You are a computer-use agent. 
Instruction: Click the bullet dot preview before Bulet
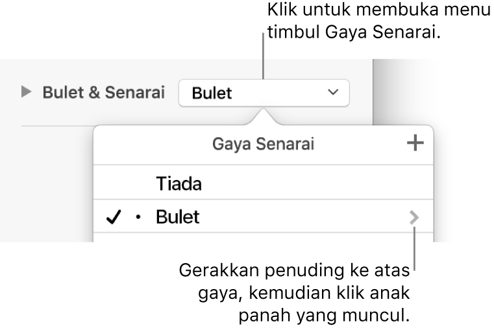[x=138, y=218]
